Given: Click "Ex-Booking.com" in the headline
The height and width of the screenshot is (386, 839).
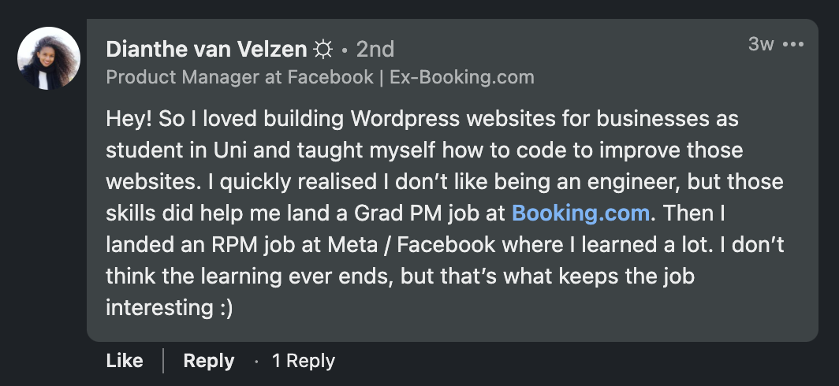Looking at the screenshot, I should [x=462, y=77].
